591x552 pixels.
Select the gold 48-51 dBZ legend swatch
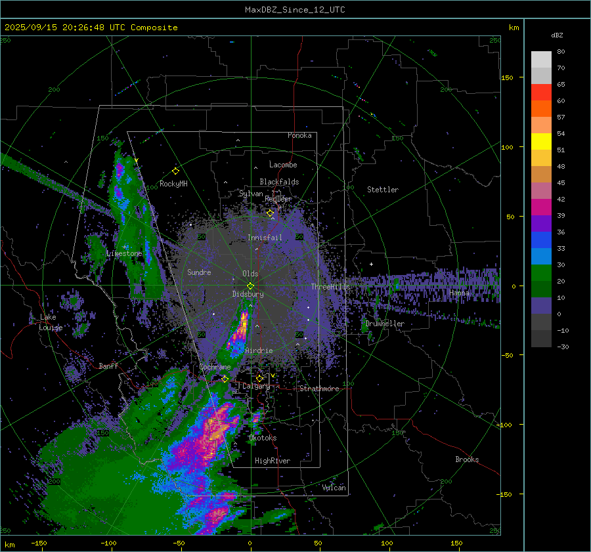pos(541,158)
